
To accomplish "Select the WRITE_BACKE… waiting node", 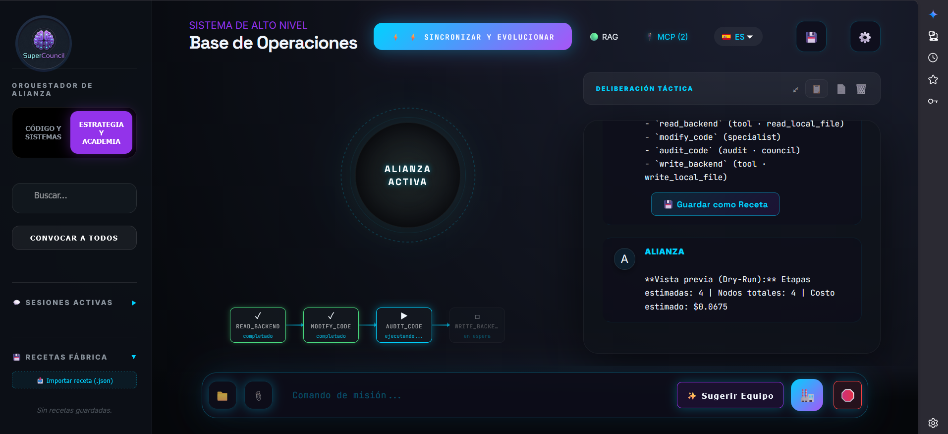I will (x=477, y=325).
